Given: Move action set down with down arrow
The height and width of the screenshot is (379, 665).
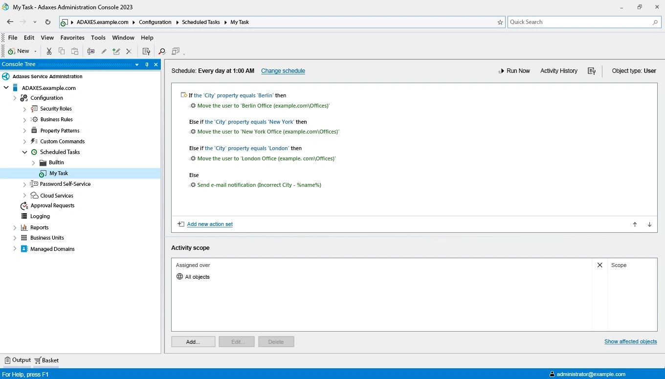Looking at the screenshot, I should (649, 224).
